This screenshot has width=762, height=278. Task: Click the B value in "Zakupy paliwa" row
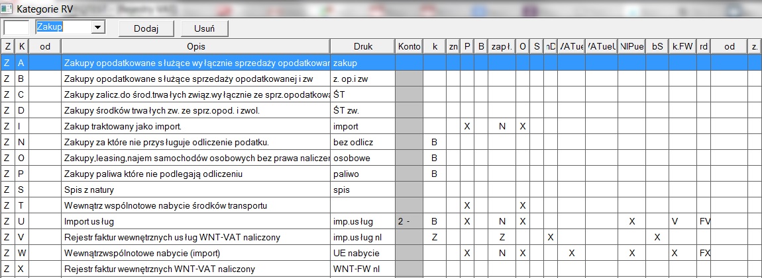click(x=434, y=174)
